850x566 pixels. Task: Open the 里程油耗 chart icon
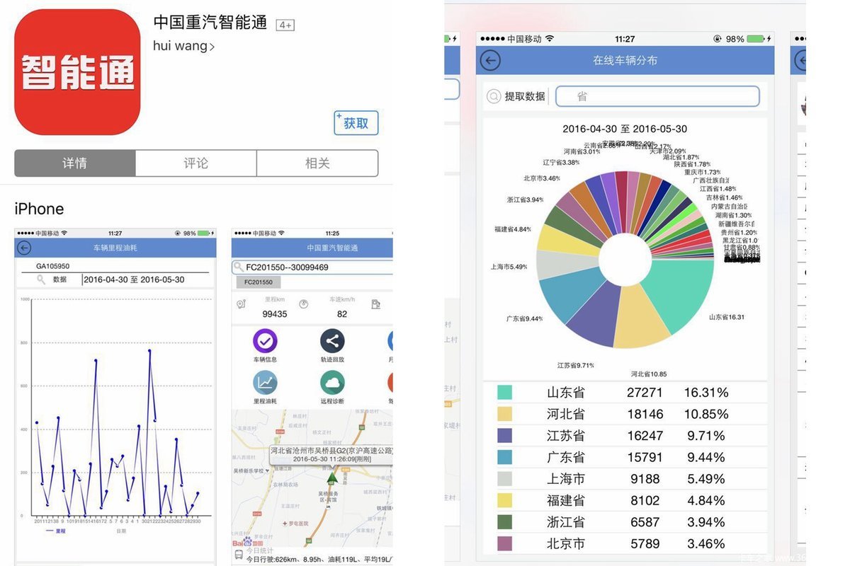coord(265,383)
